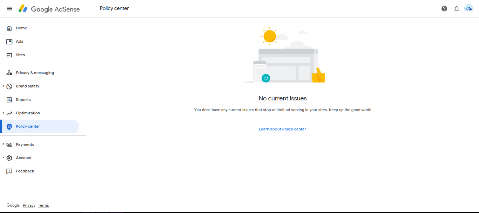Open the Terms footer link
Viewport: 479px width, 213px height.
(43, 205)
